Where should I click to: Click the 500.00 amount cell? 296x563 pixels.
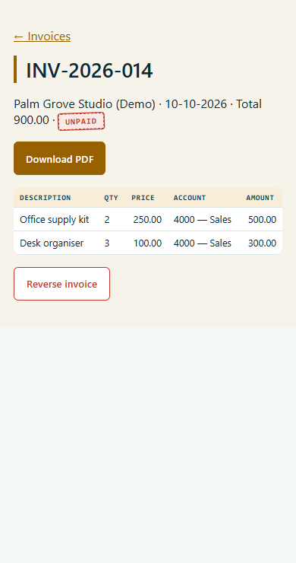[262, 219]
